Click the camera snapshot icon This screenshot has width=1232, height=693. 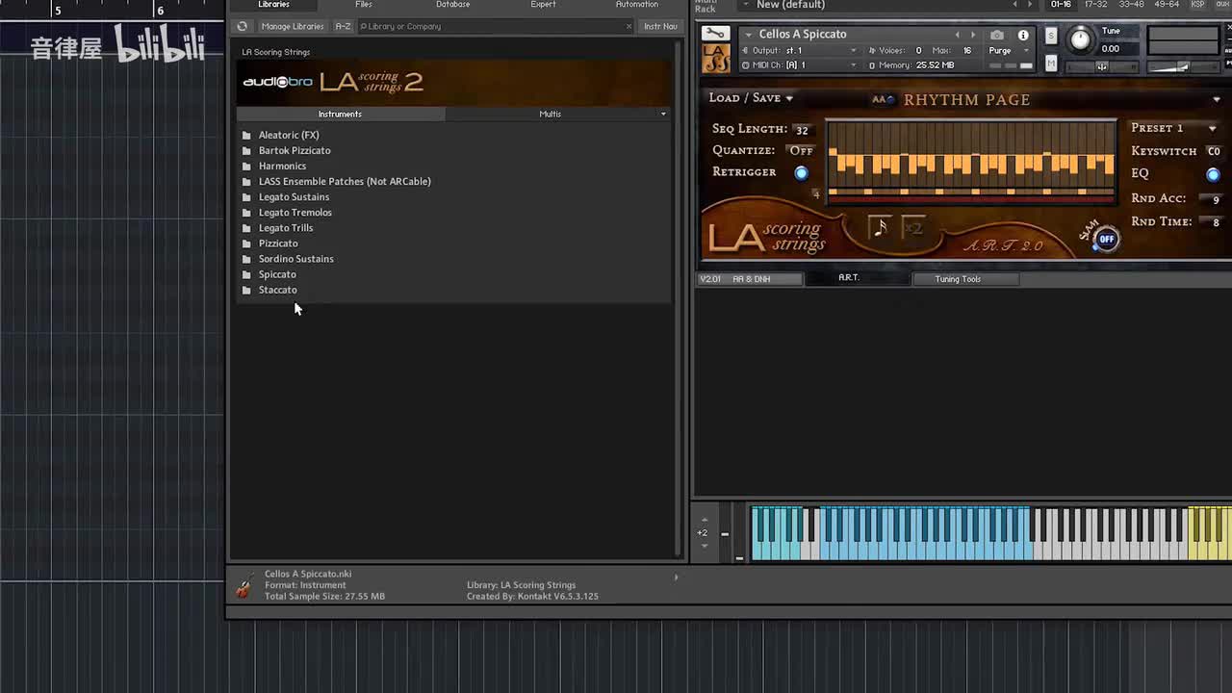coord(997,35)
